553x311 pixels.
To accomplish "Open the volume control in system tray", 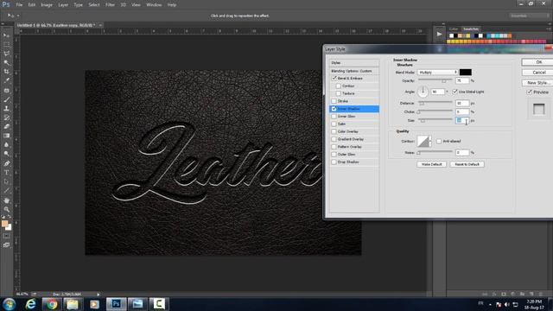I will [x=507, y=304].
